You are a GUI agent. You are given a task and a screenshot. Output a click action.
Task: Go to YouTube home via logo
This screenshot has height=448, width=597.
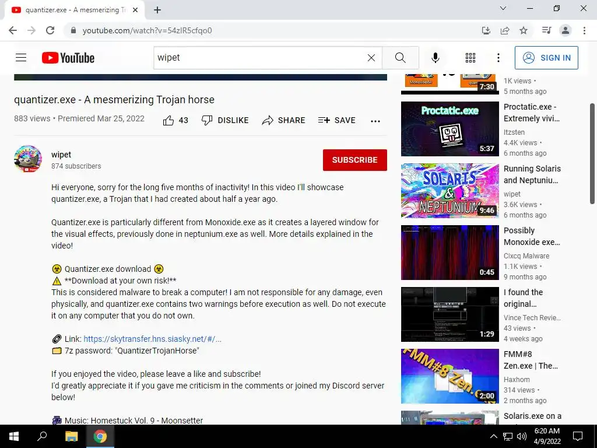(68, 58)
